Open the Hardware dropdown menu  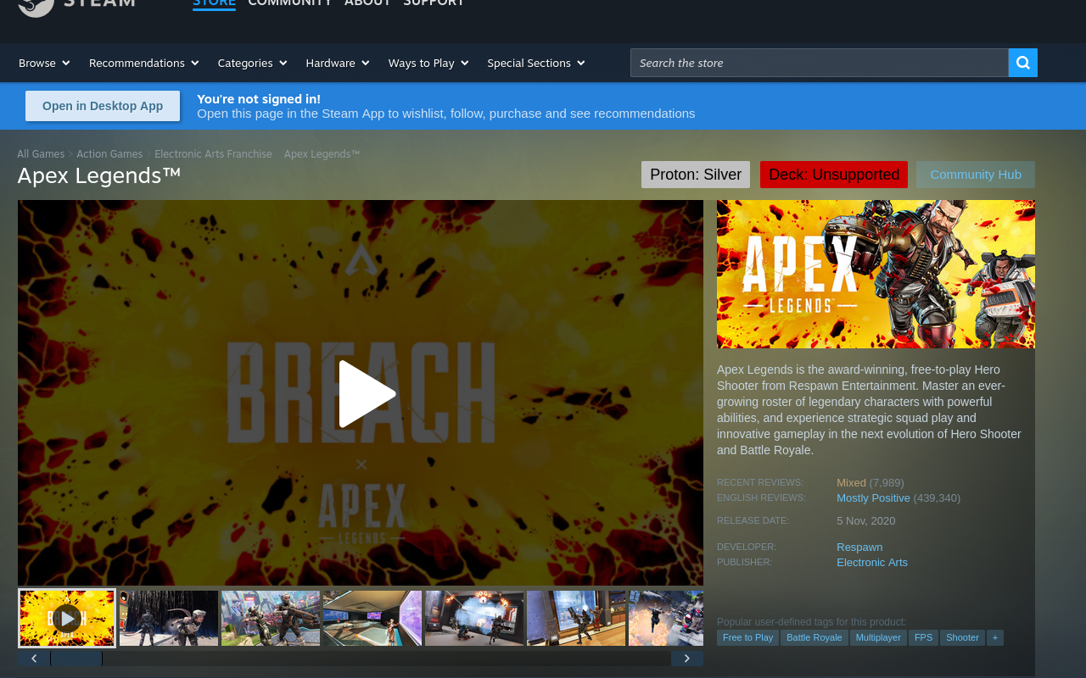tap(338, 63)
